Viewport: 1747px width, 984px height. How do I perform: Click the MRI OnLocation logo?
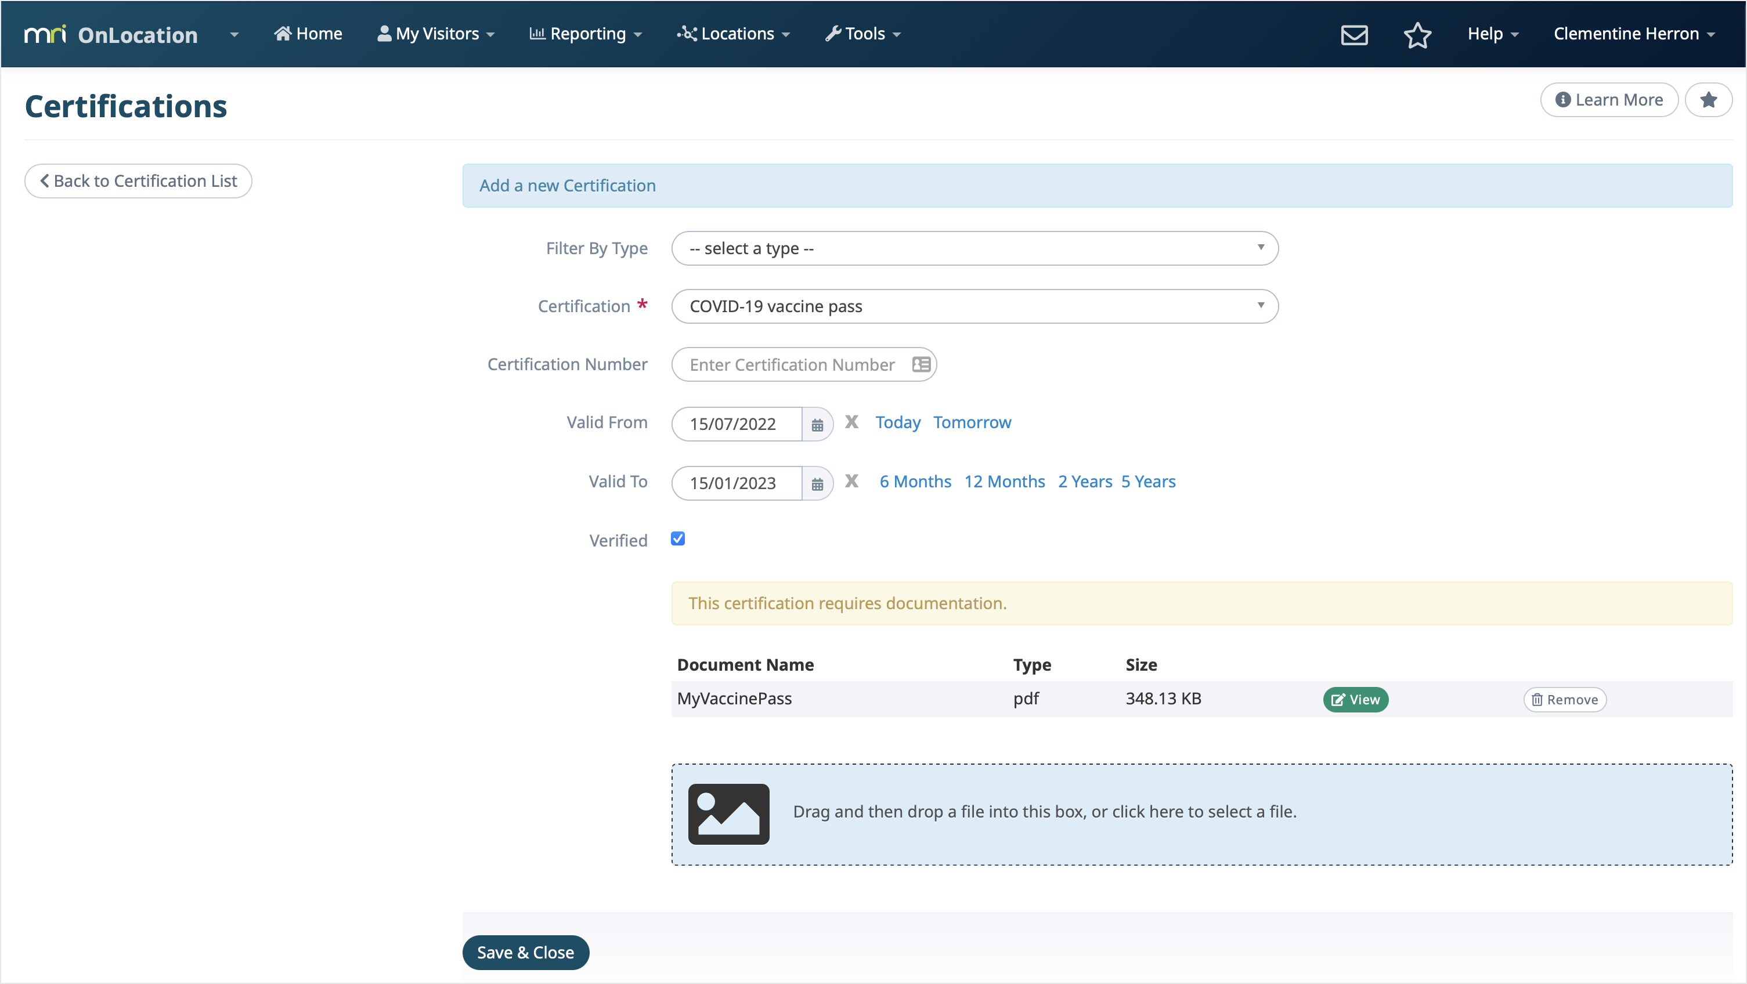pos(110,34)
